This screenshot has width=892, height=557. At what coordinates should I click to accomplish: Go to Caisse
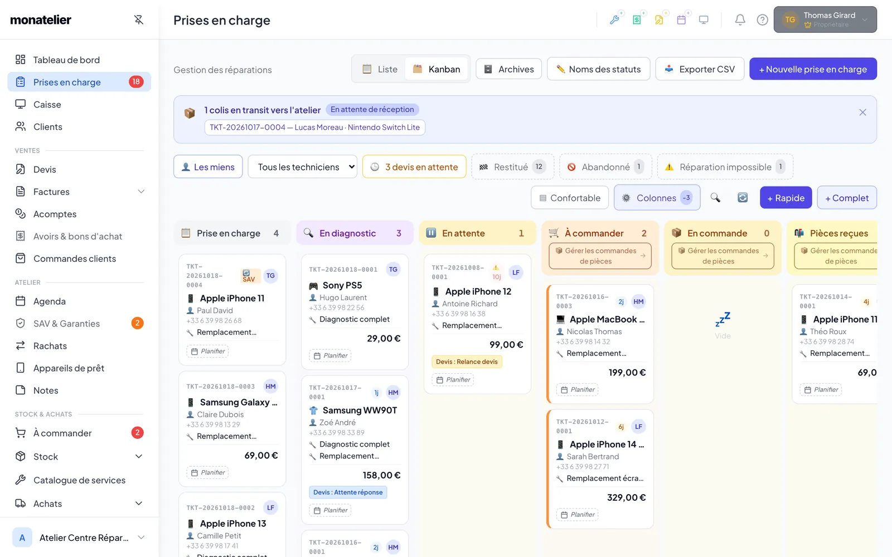79,104
